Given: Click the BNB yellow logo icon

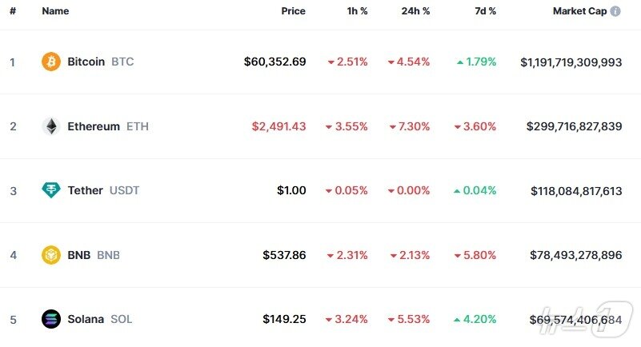Looking at the screenshot, I should tap(51, 255).
